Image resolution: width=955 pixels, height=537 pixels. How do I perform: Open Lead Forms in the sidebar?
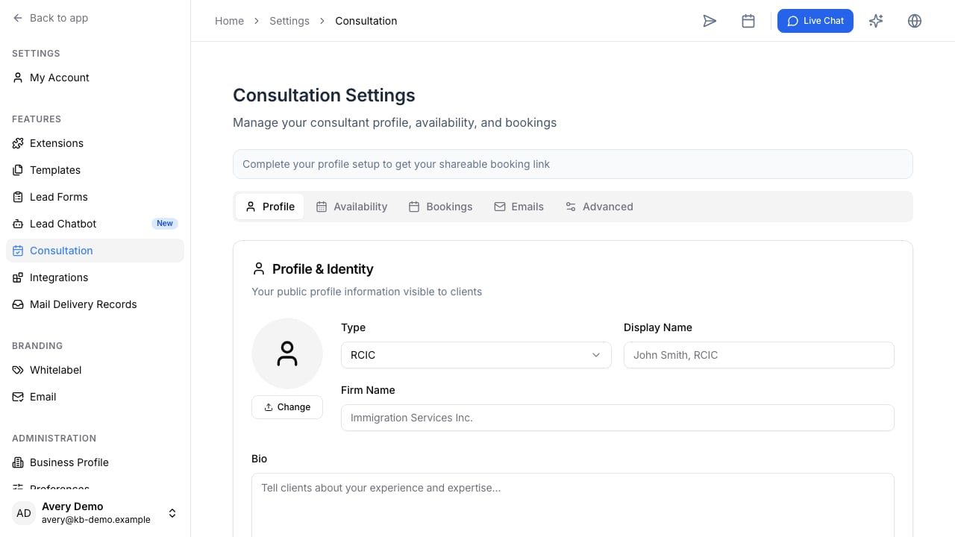[95, 197]
